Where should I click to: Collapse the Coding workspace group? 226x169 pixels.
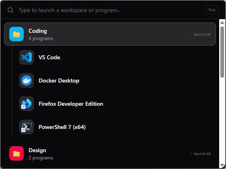[x=110, y=34]
